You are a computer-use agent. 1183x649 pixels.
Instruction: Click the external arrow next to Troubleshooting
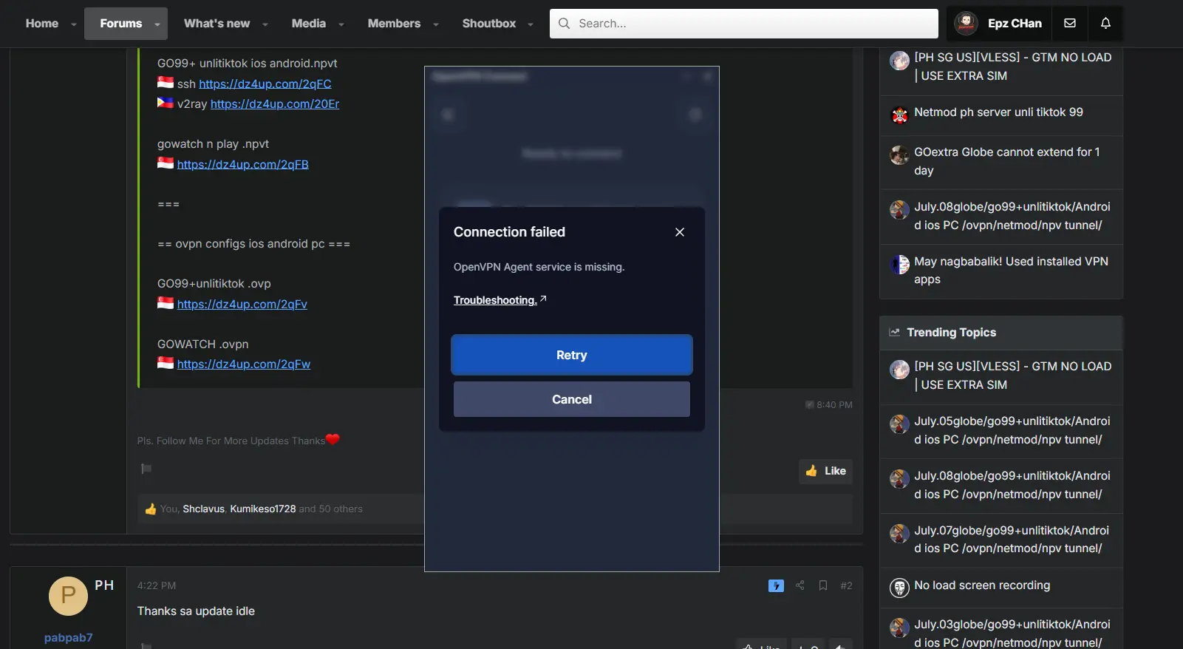tap(543, 299)
